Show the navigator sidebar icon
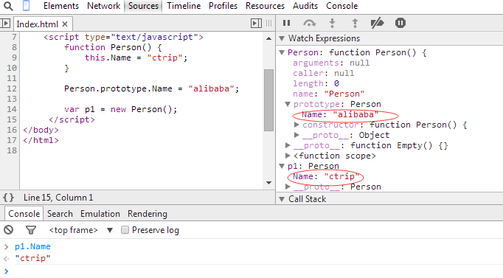 (5, 24)
